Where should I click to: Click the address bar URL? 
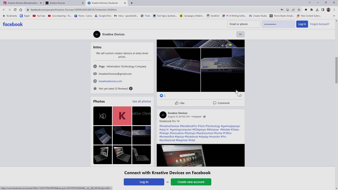(73, 10)
